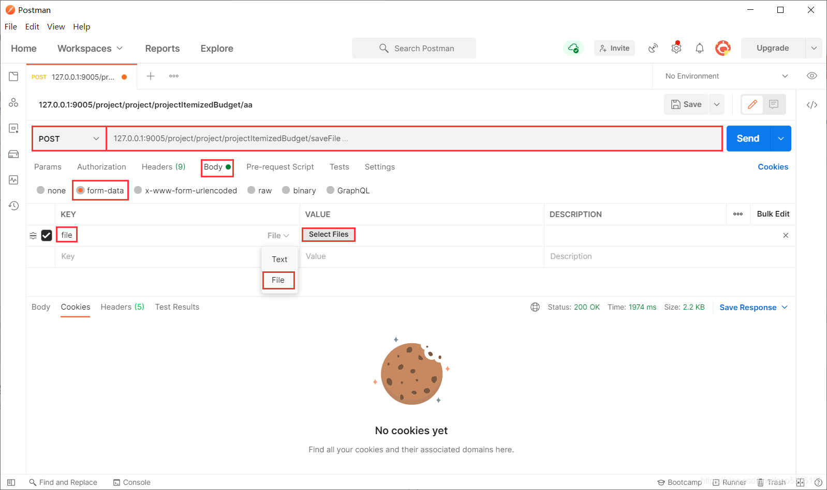The height and width of the screenshot is (490, 827).
Task: Open the File type dropdown for key
Action: point(278,235)
